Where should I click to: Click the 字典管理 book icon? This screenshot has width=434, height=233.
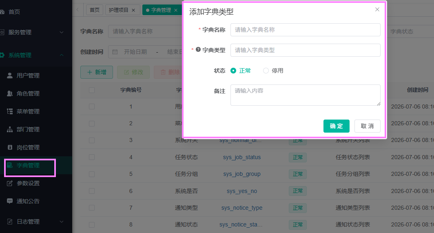click(x=10, y=165)
